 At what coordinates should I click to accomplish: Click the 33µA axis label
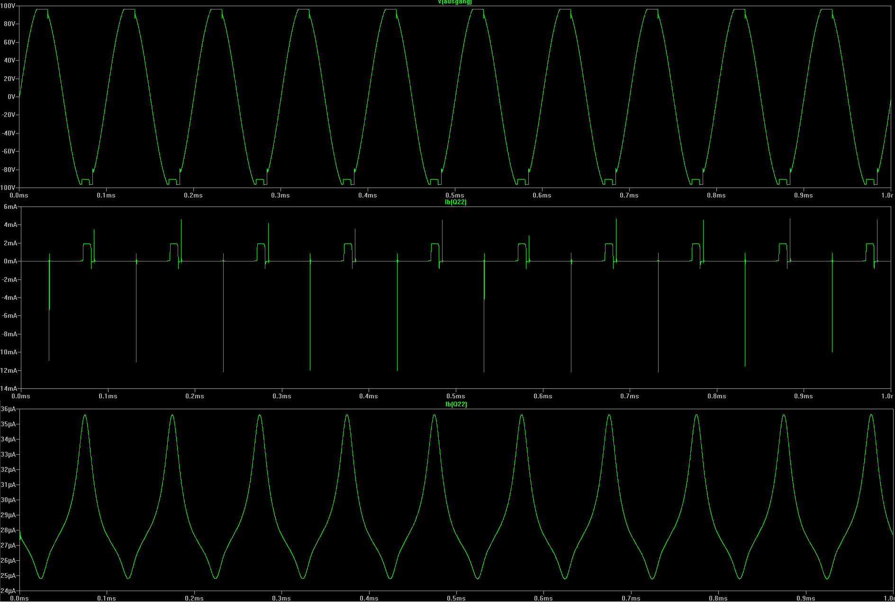tap(8, 454)
